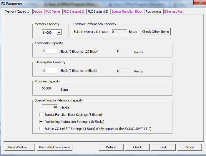Click the Comments Capacity block input
This screenshot has width=206, height=156.
[x=49, y=51]
